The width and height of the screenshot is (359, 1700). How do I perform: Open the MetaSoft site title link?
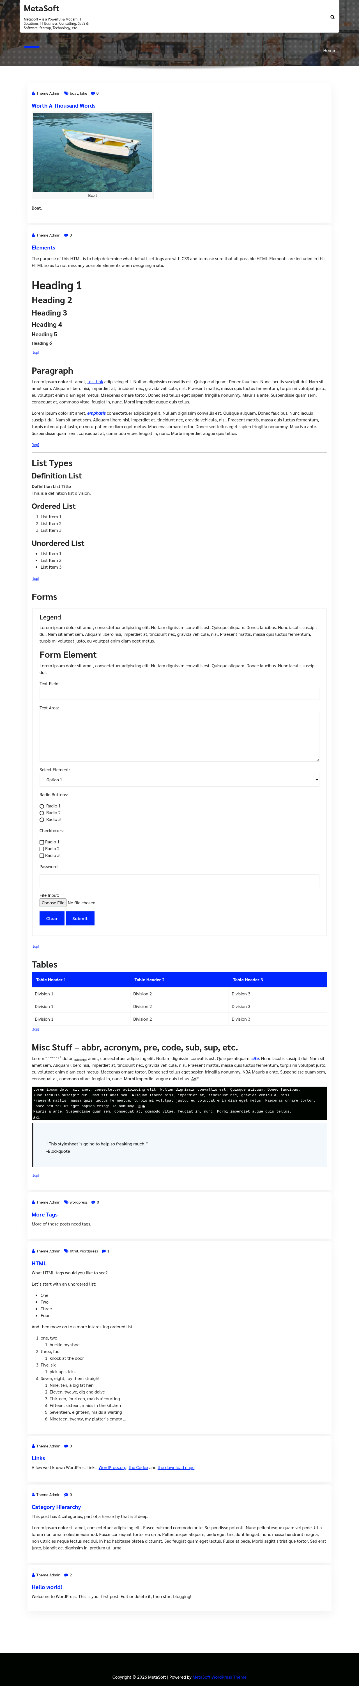(42, 9)
